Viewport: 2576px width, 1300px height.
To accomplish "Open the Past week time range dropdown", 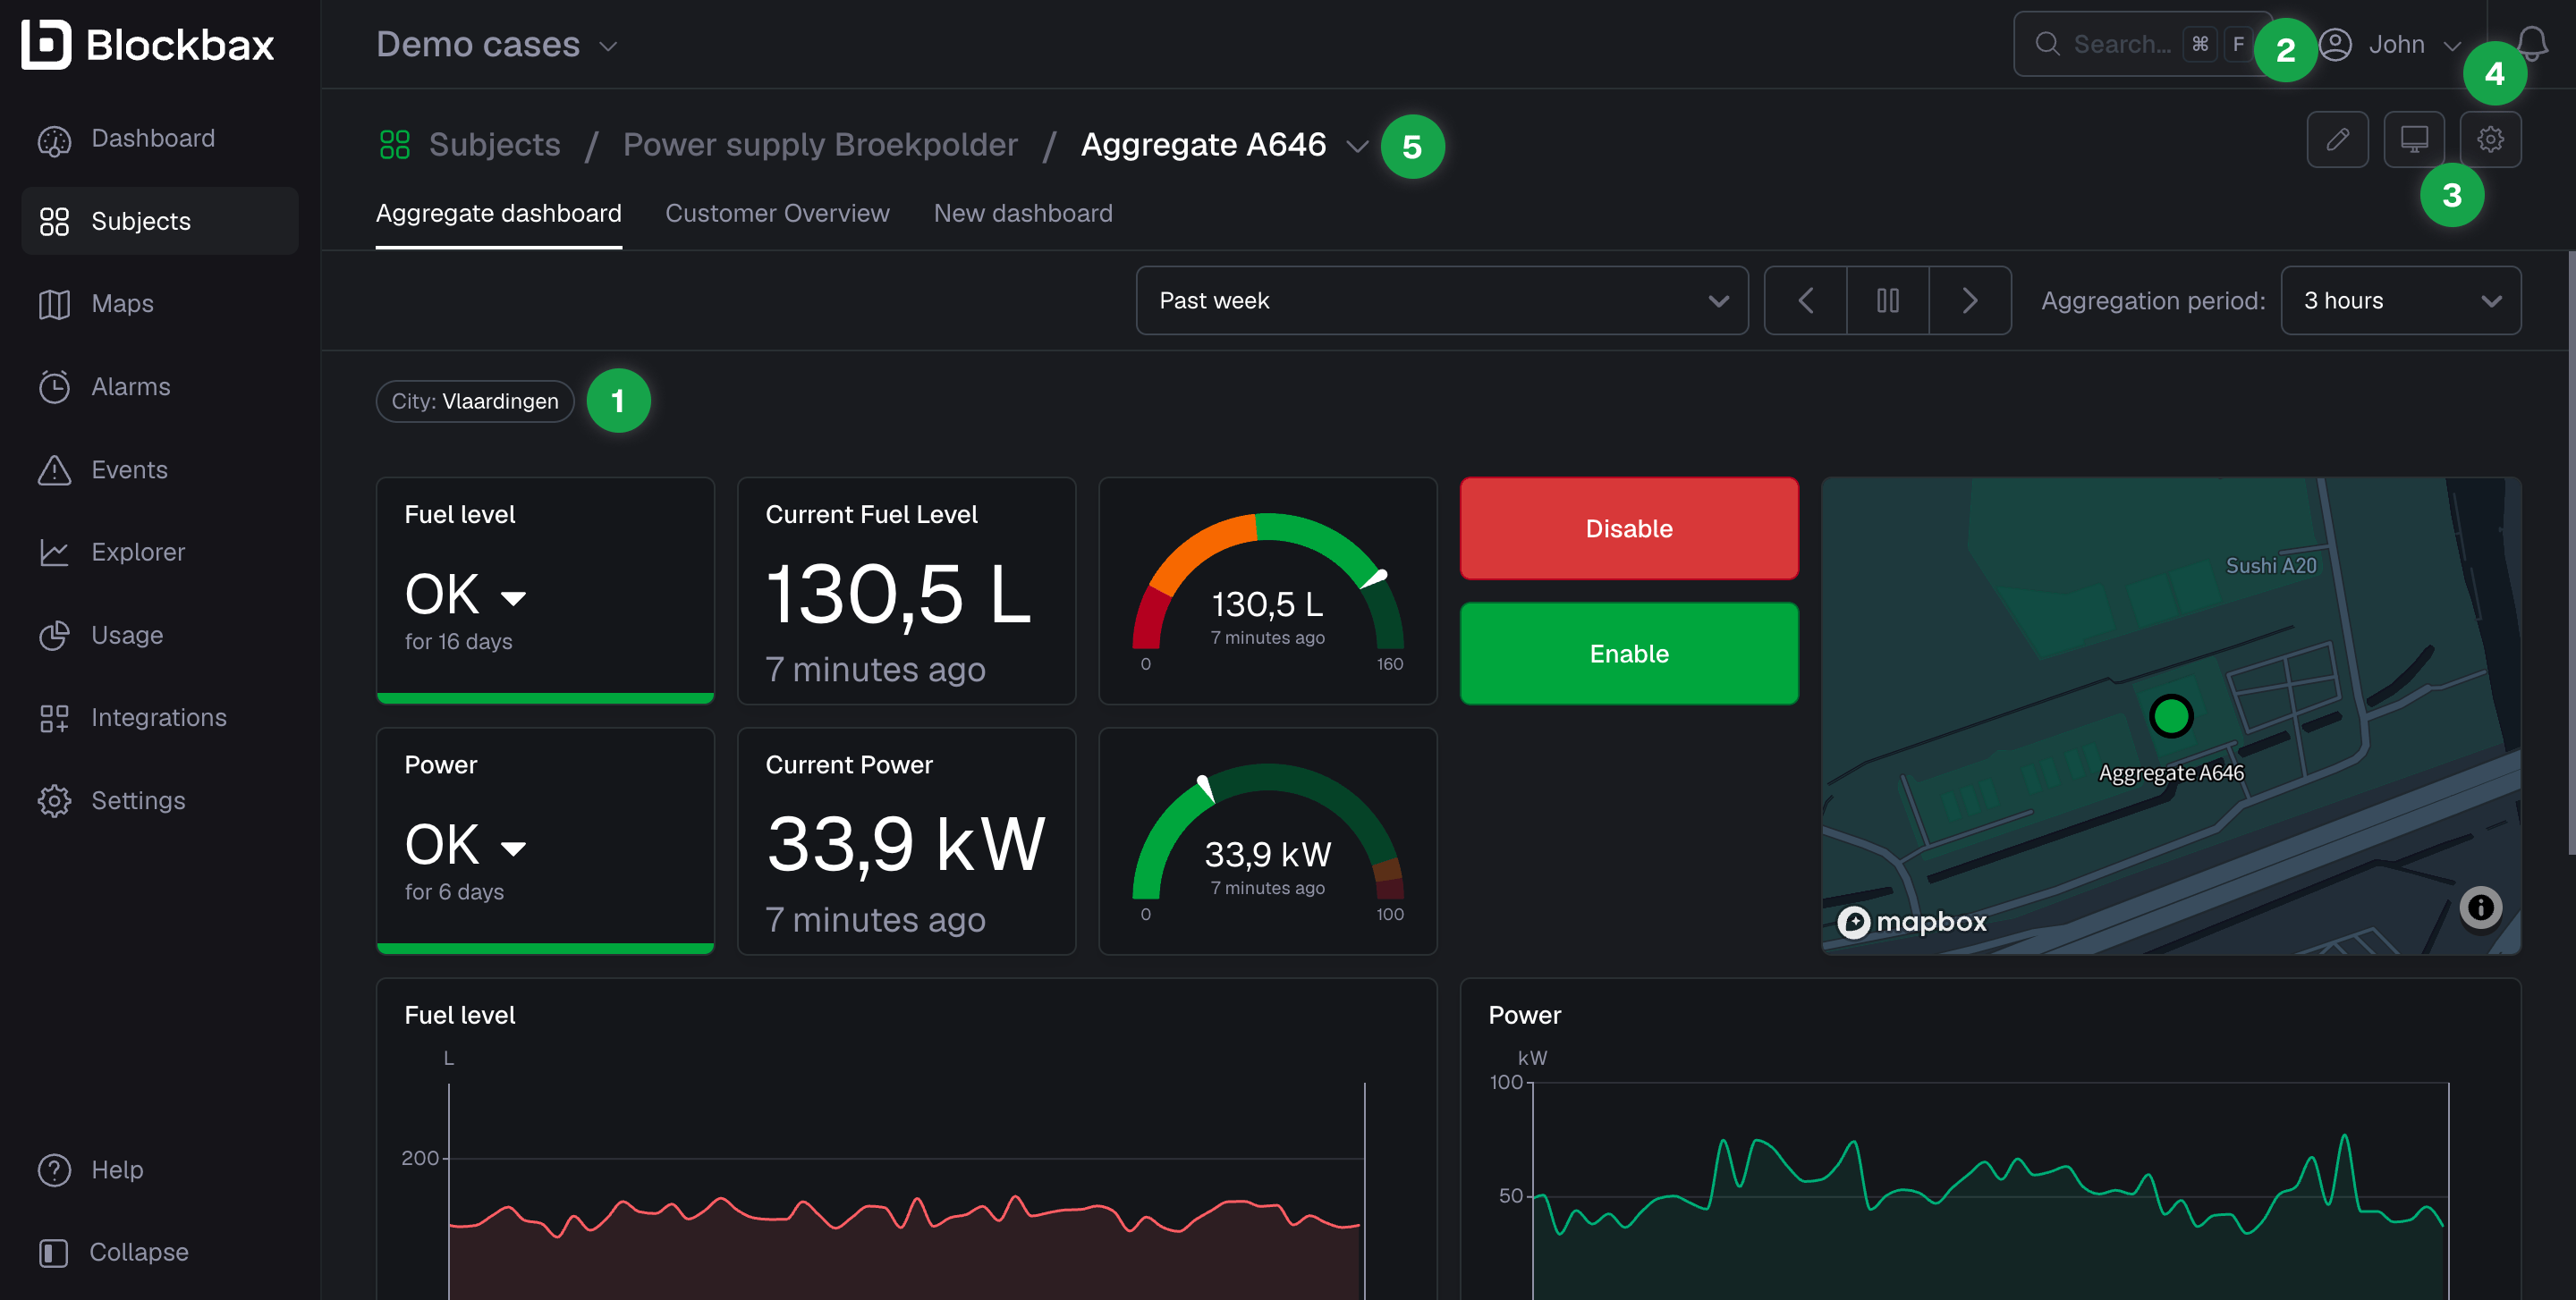I will tap(1442, 300).
